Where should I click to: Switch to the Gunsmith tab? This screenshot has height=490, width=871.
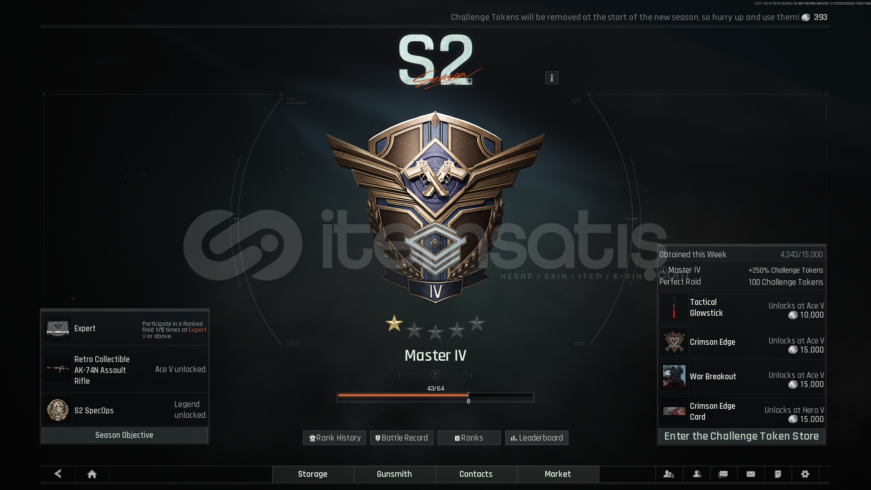394,474
